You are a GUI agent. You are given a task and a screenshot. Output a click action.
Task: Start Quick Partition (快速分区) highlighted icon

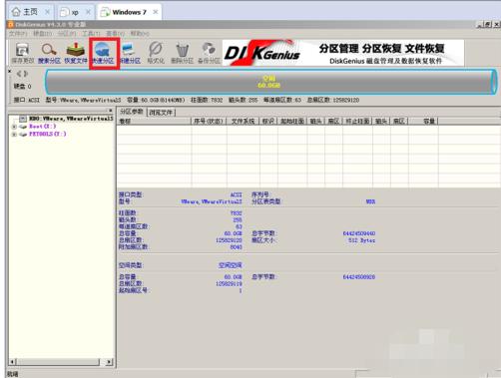click(103, 53)
